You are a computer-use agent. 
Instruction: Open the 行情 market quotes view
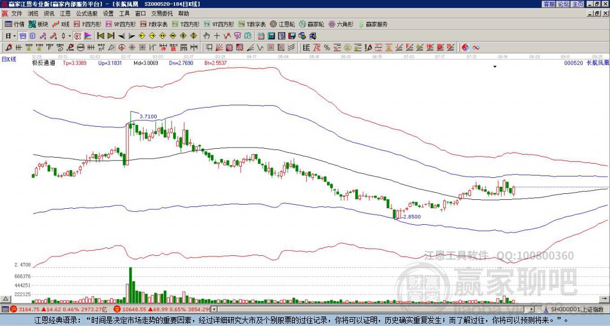tap(14, 24)
